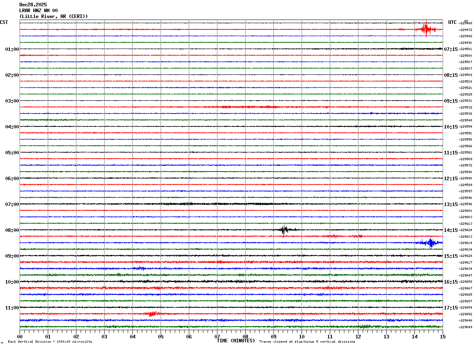Click the 17:15 UTC time label
474x347 pixels.
[451, 308]
